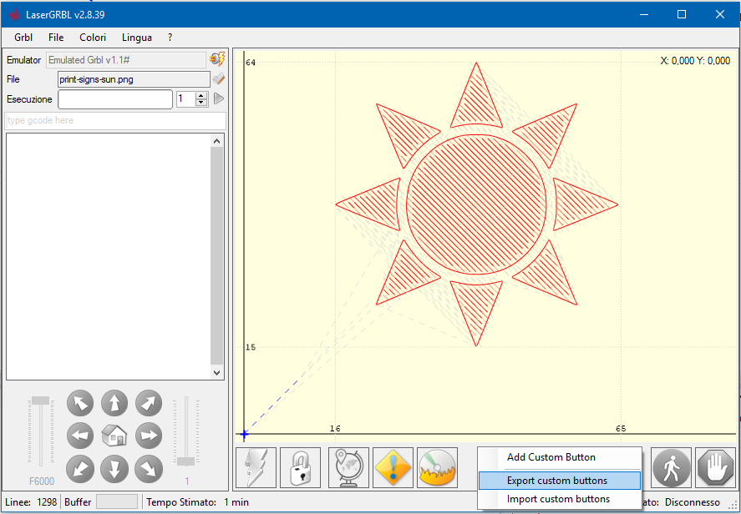Select Export custom buttons menu entry

click(x=560, y=481)
